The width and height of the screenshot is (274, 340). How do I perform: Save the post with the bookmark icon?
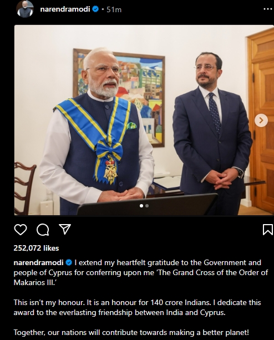coord(268,230)
